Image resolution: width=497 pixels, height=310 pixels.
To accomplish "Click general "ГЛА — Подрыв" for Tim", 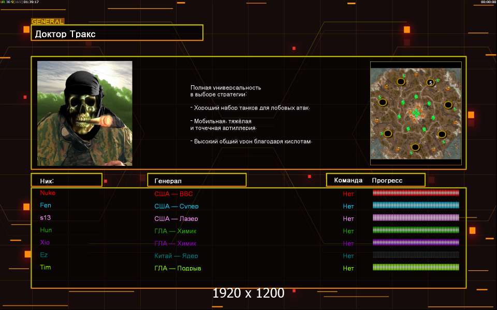I will [x=178, y=268].
